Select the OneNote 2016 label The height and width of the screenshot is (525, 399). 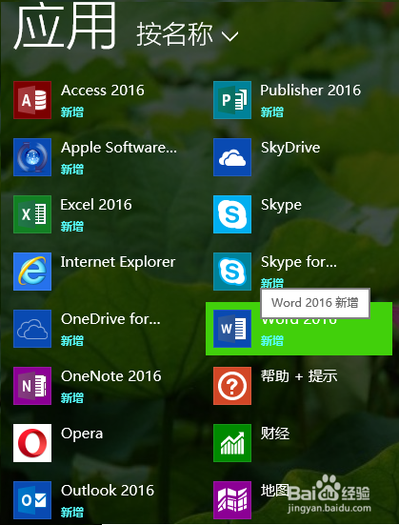coord(111,376)
